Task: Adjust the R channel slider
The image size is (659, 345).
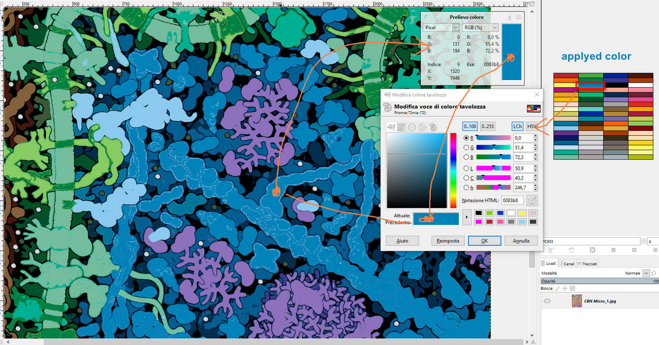Action: (x=493, y=138)
